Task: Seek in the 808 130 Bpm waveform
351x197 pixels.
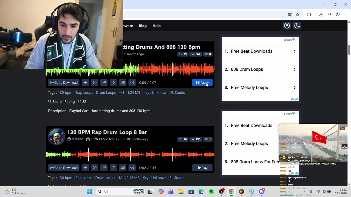Action: pyautogui.click(x=130, y=69)
